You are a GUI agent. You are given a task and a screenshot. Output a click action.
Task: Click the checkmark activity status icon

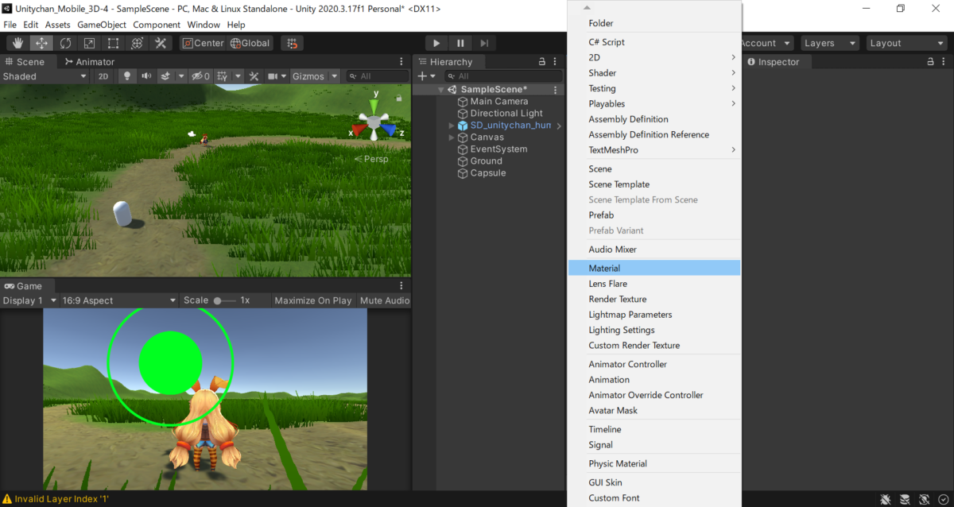[944, 499]
